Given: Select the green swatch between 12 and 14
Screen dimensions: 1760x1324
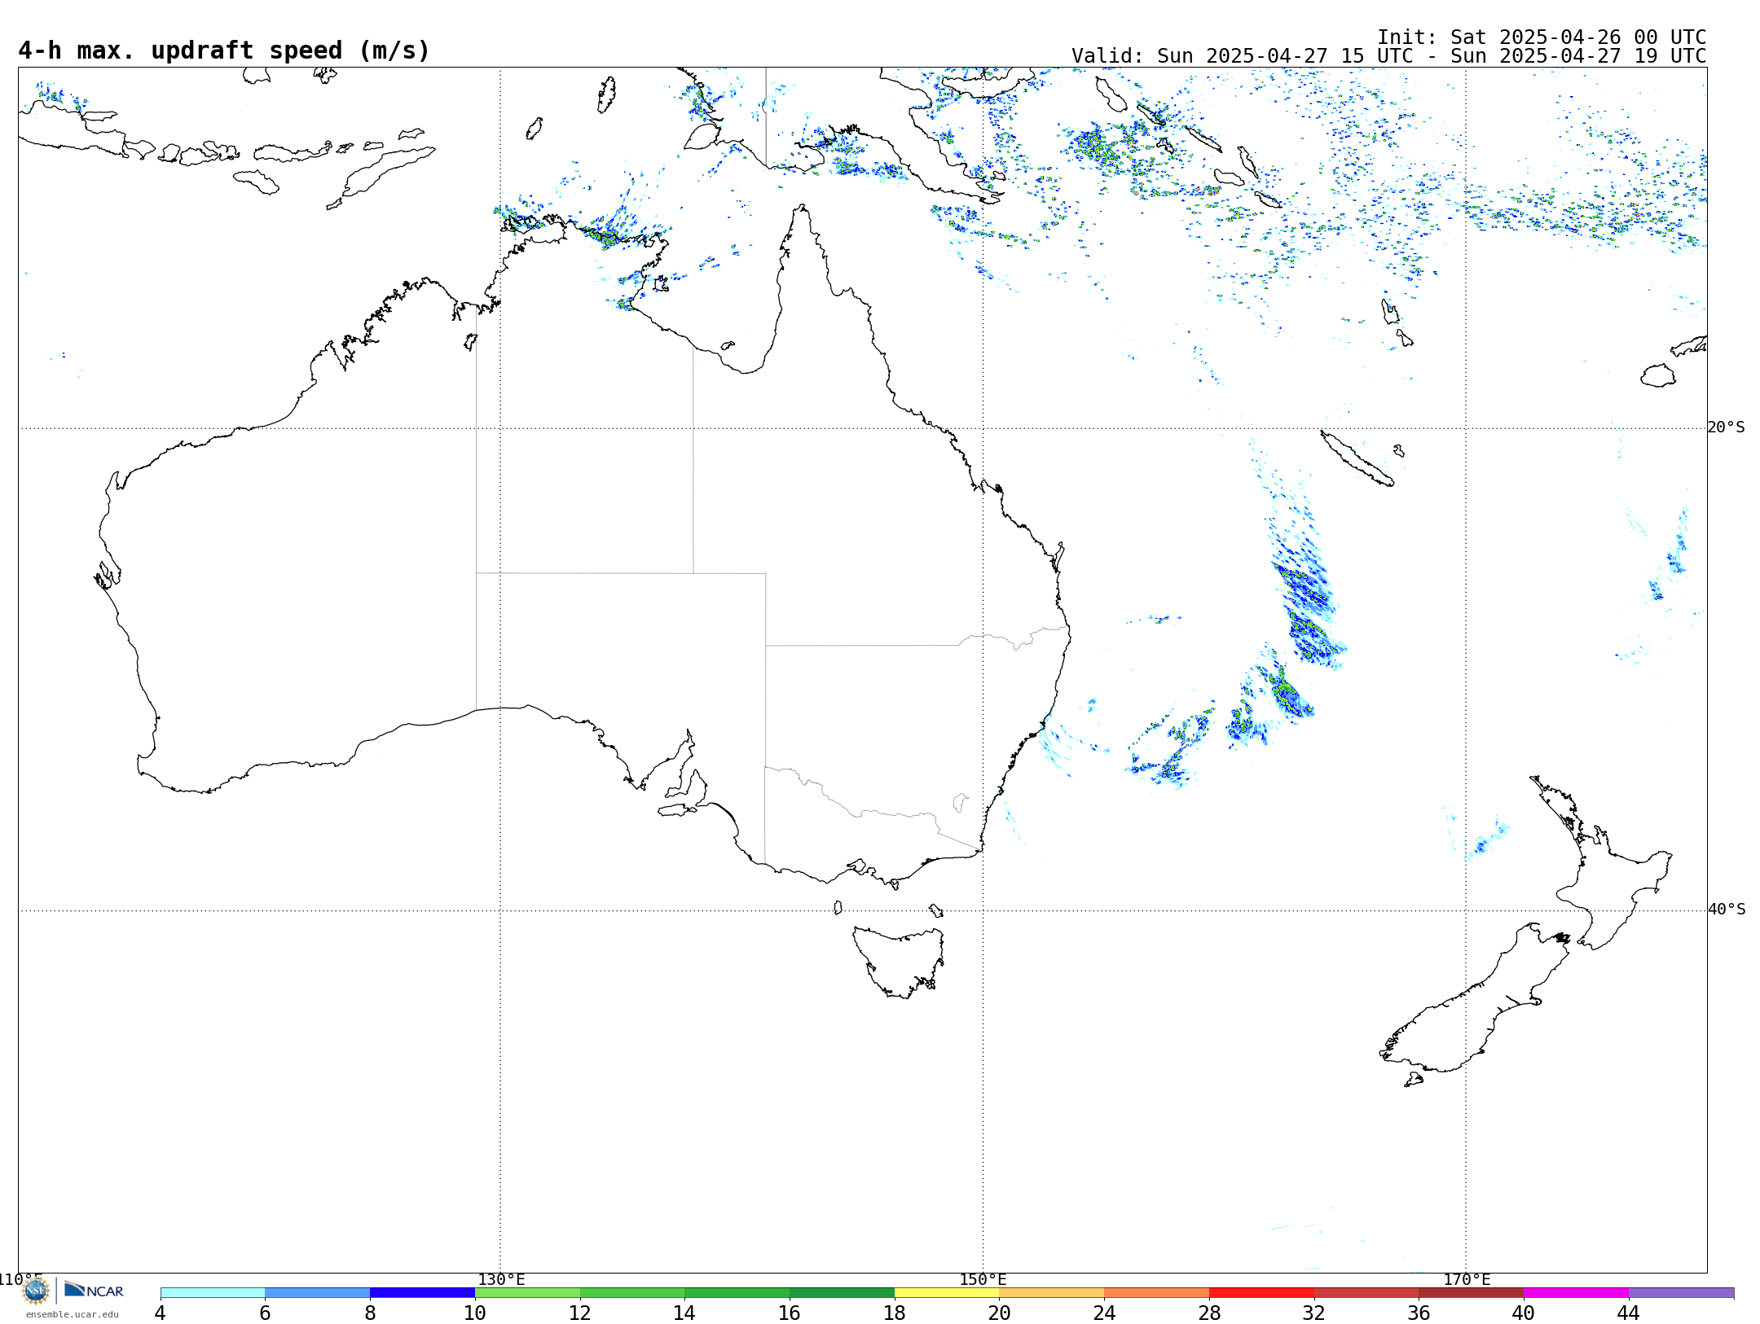Looking at the screenshot, I should click(632, 1293).
